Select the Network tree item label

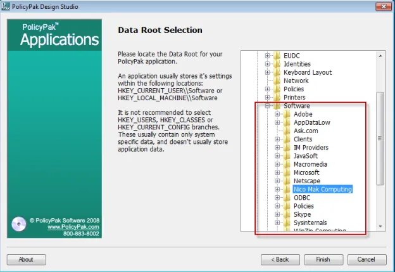(x=296, y=81)
